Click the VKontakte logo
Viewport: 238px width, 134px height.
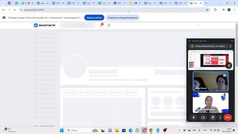45,25
